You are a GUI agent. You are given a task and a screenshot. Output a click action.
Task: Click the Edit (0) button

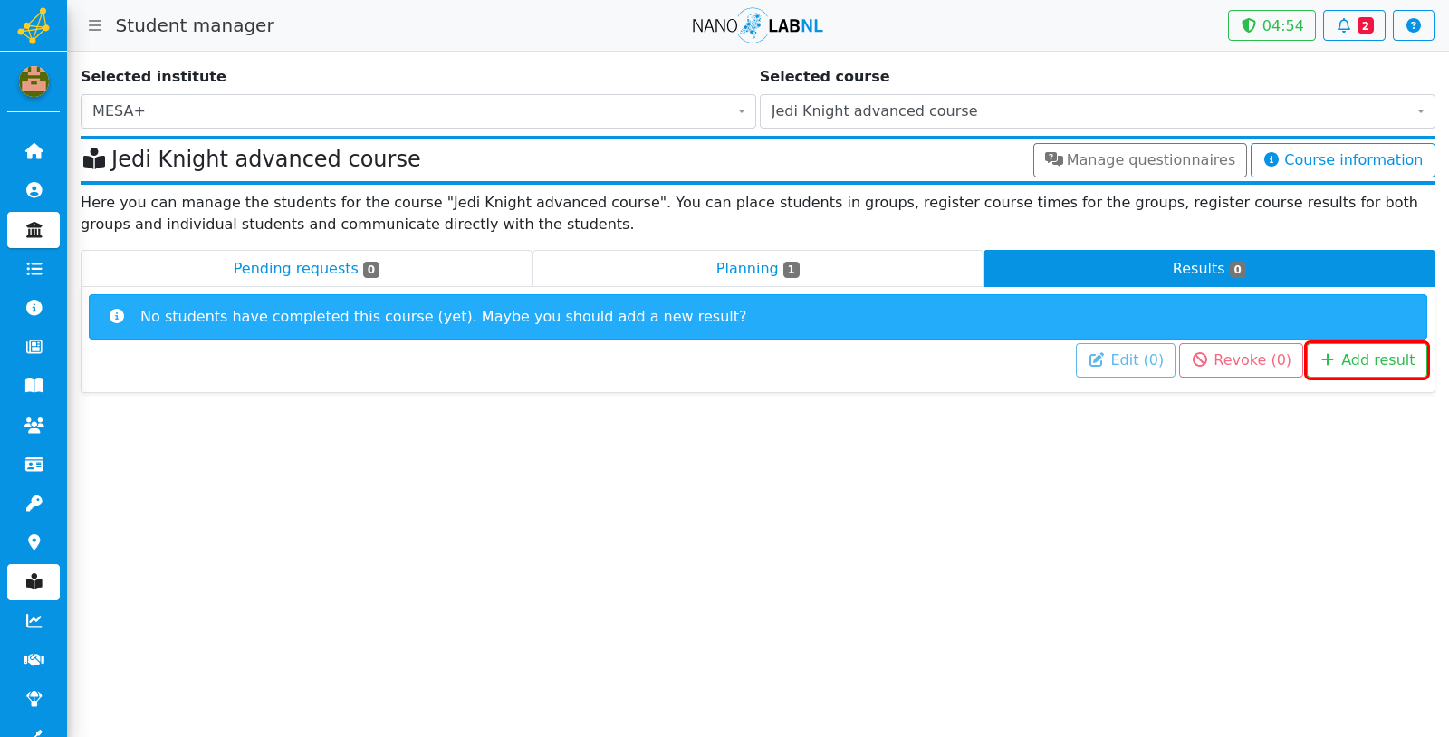click(x=1126, y=360)
